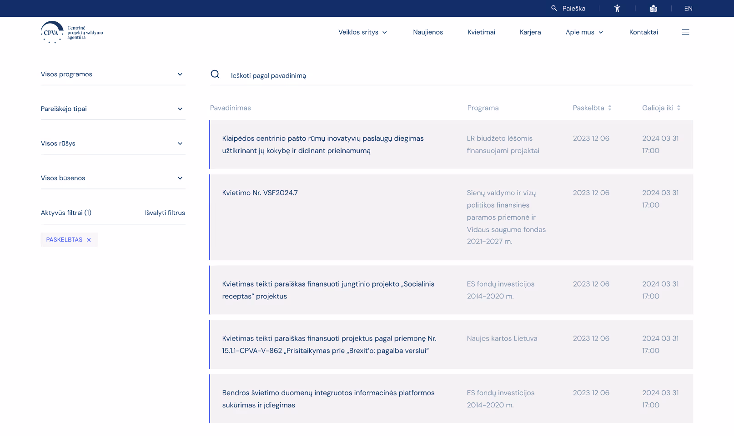Click LR biudžeto lėšomis finansuojami projektai text

pyautogui.click(x=503, y=144)
